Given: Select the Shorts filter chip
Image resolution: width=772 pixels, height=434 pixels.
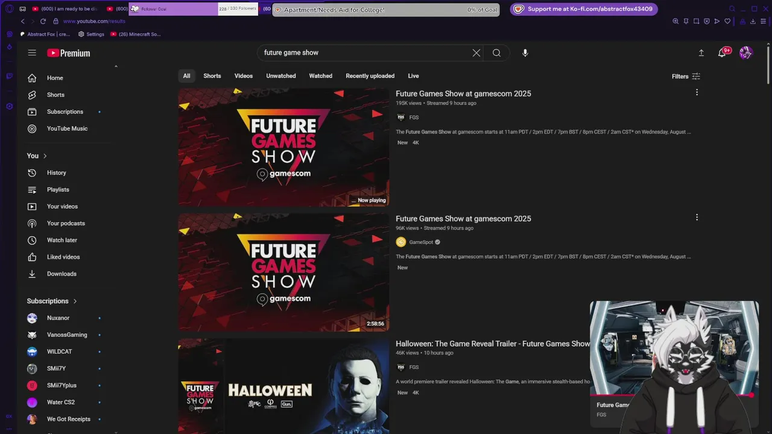Looking at the screenshot, I should point(212,76).
